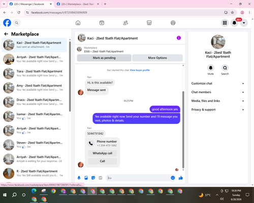254x203 pixels.
Task: Open the Friends icon in top navigation
Action: coord(125,23)
